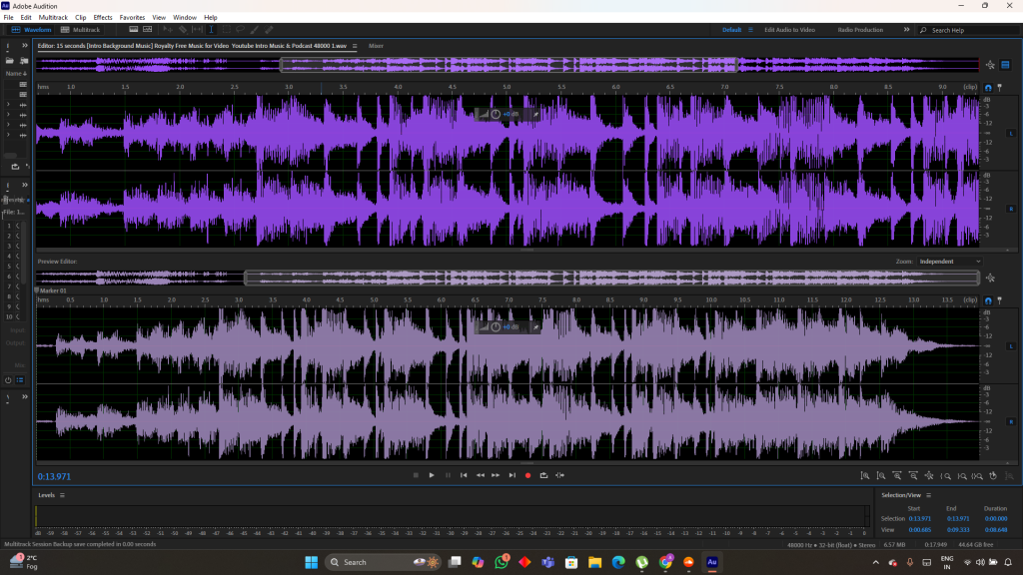Screen dimensions: 1023x575
Task: Move playhead to previous marker
Action: pos(464,475)
